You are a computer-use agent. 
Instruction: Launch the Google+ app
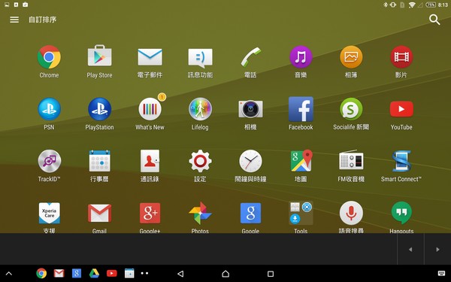(x=150, y=214)
